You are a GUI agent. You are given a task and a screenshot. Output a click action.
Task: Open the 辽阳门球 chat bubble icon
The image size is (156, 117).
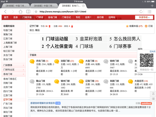(81, 82)
